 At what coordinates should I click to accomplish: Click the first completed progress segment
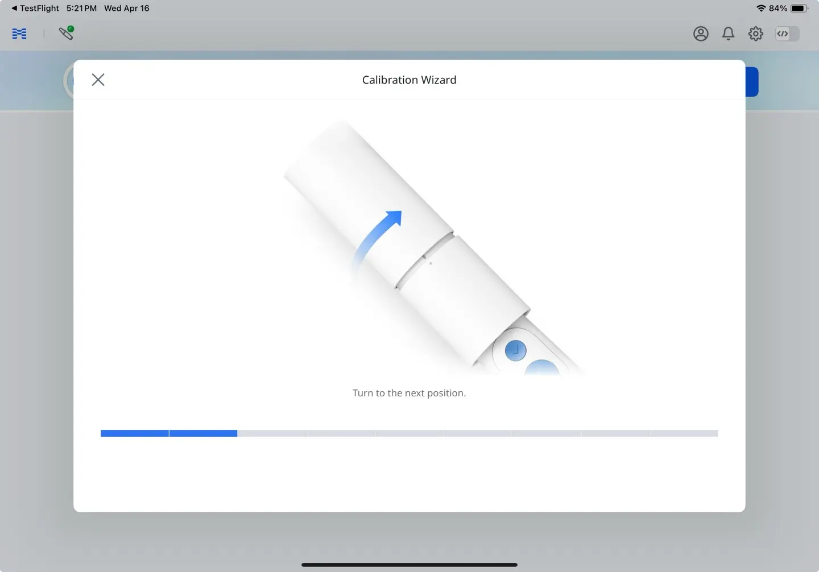pyautogui.click(x=134, y=433)
